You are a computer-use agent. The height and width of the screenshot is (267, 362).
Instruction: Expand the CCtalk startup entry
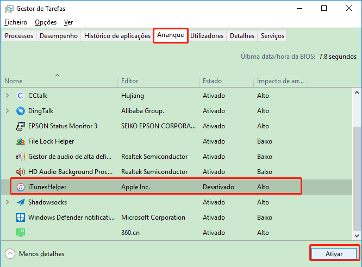click(8, 95)
